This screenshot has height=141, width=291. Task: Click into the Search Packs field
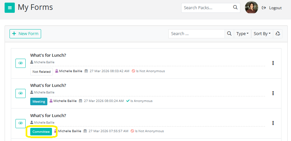[x=206, y=8]
